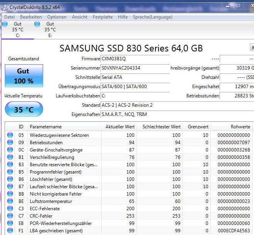
Task: Click the ID column header
Action: [x=21, y=127]
